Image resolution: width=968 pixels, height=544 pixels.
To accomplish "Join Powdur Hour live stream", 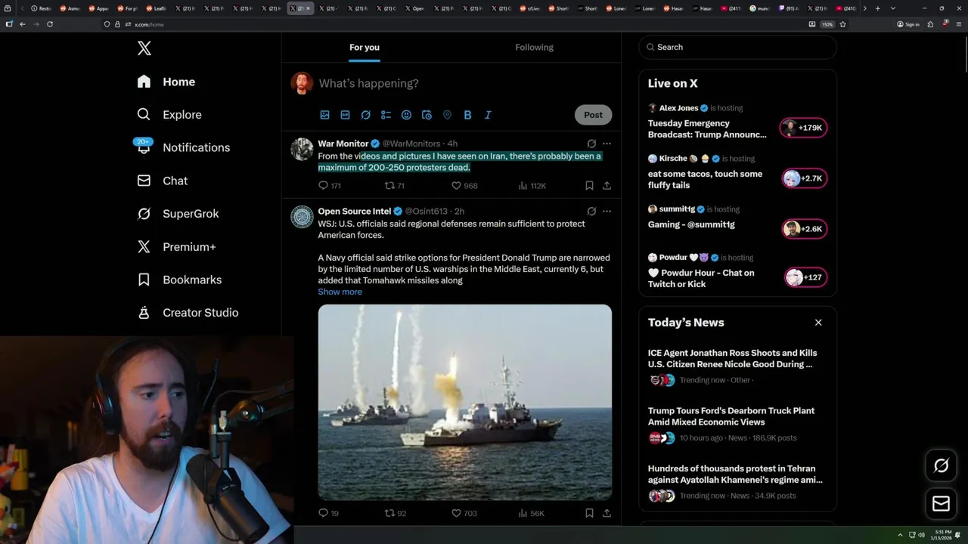I will click(x=701, y=279).
